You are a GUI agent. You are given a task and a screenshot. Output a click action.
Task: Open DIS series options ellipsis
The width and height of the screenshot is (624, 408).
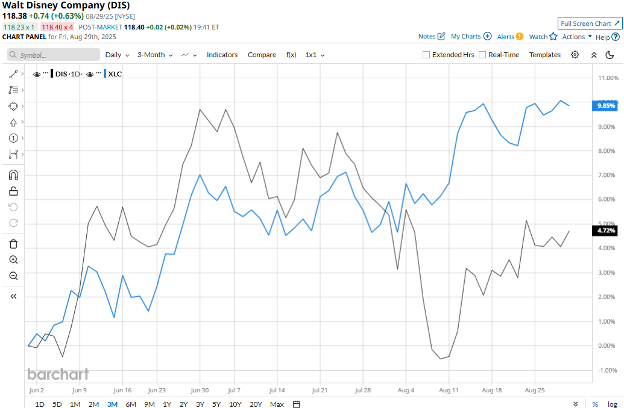[x=46, y=73]
